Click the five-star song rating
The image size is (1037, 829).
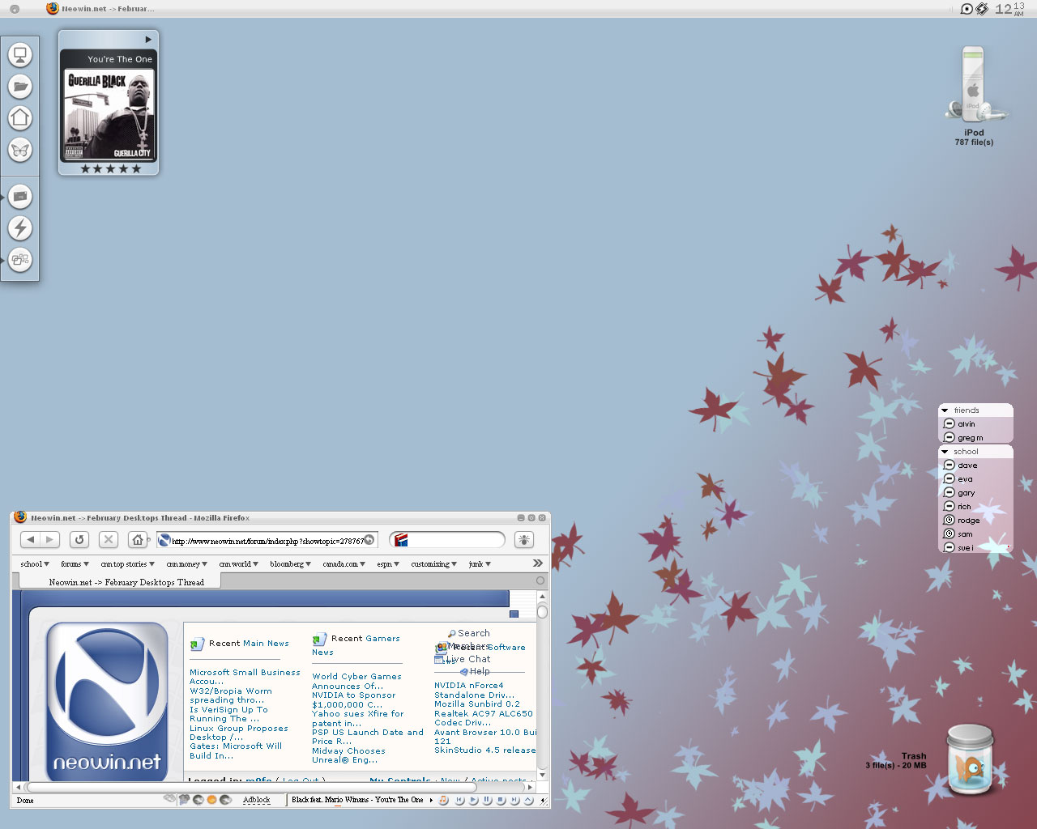click(x=110, y=168)
